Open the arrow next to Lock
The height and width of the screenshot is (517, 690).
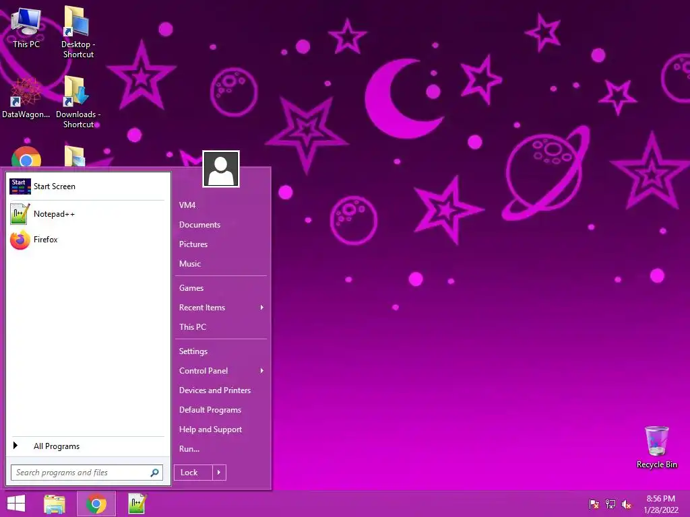click(219, 473)
